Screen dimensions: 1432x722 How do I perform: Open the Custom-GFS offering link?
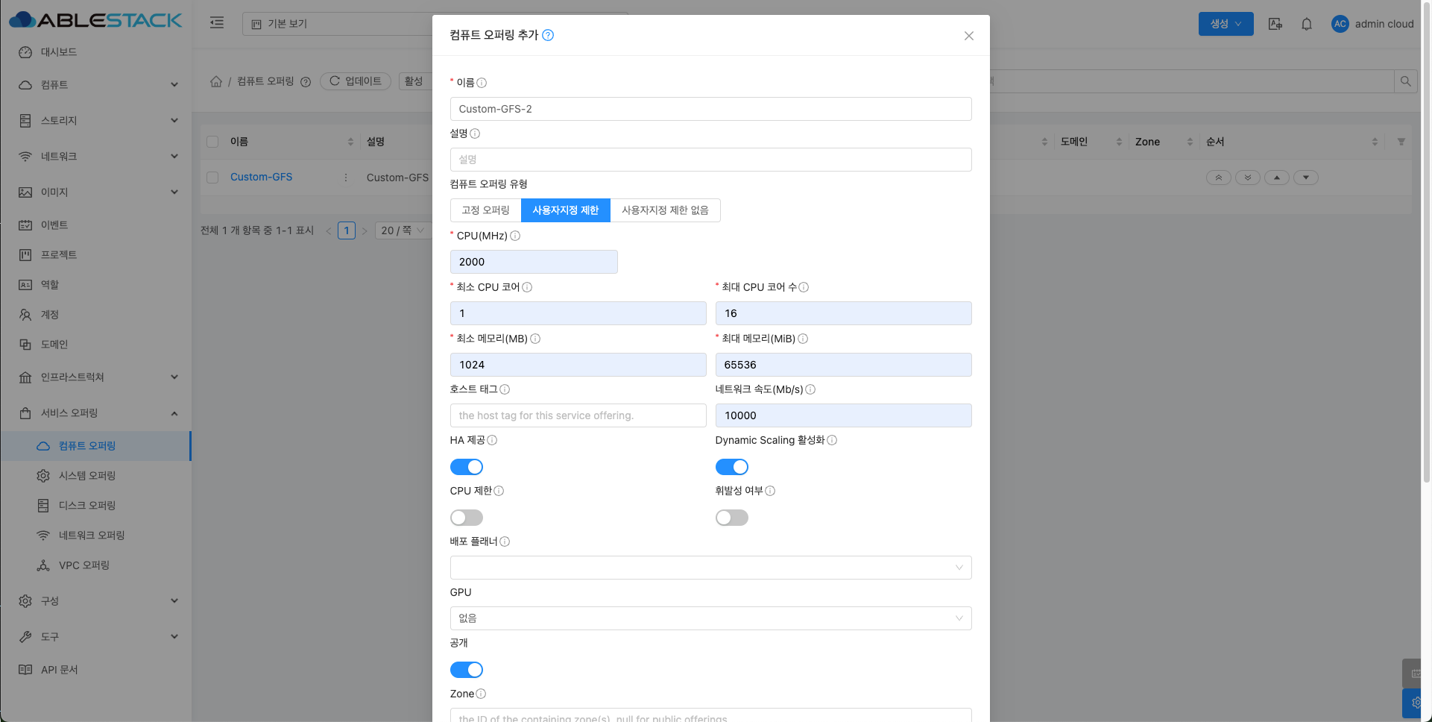(261, 178)
